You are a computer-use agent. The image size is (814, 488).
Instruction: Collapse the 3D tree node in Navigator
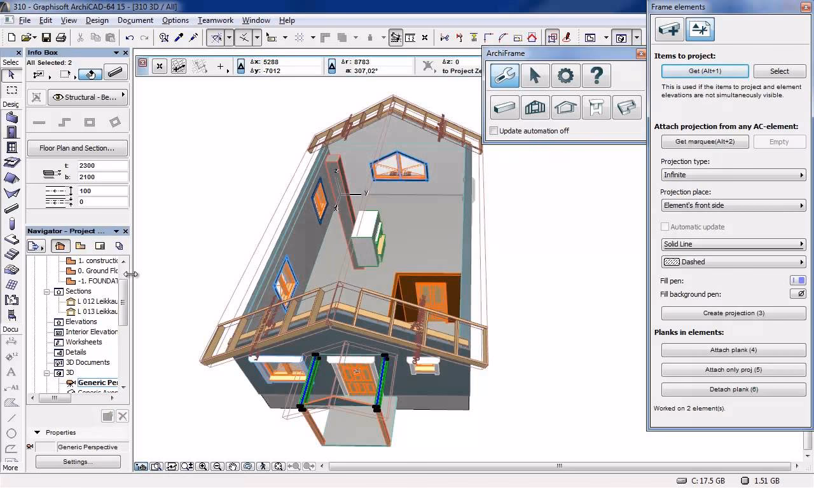point(47,373)
